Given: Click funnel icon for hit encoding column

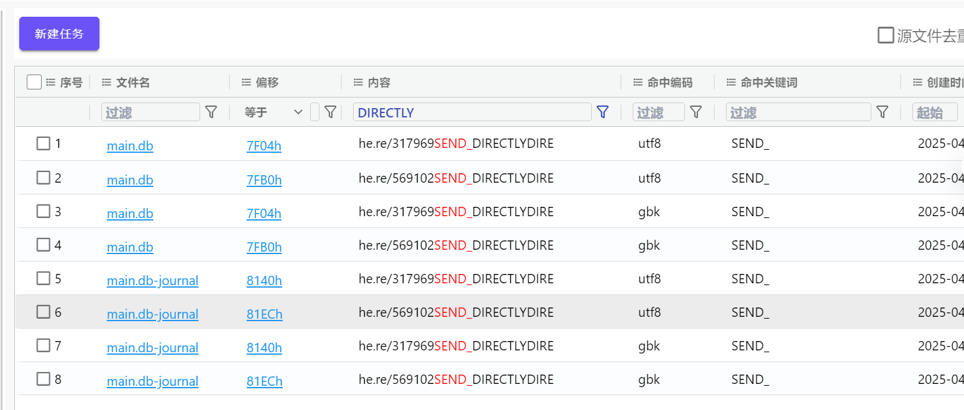Looking at the screenshot, I should (696, 112).
